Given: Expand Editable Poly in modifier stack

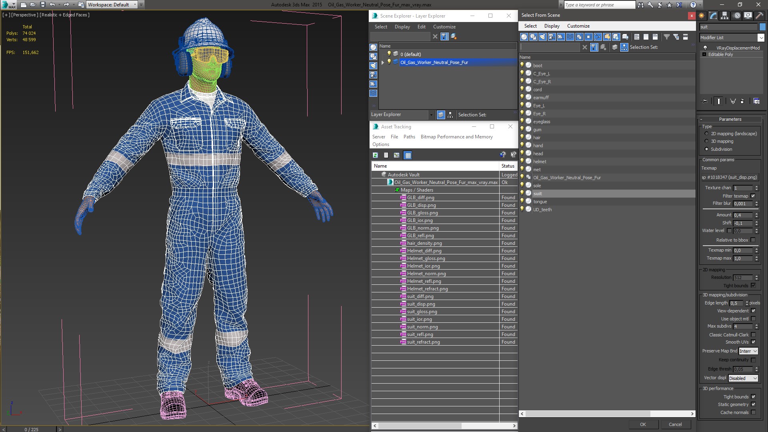Looking at the screenshot, I should tap(704, 54).
